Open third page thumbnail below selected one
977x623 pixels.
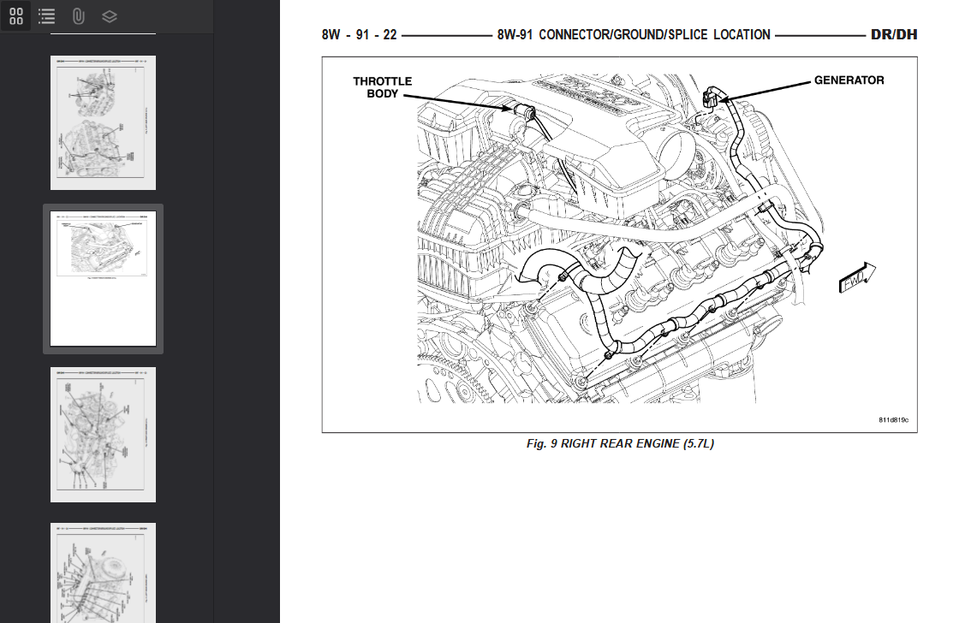[x=103, y=435]
